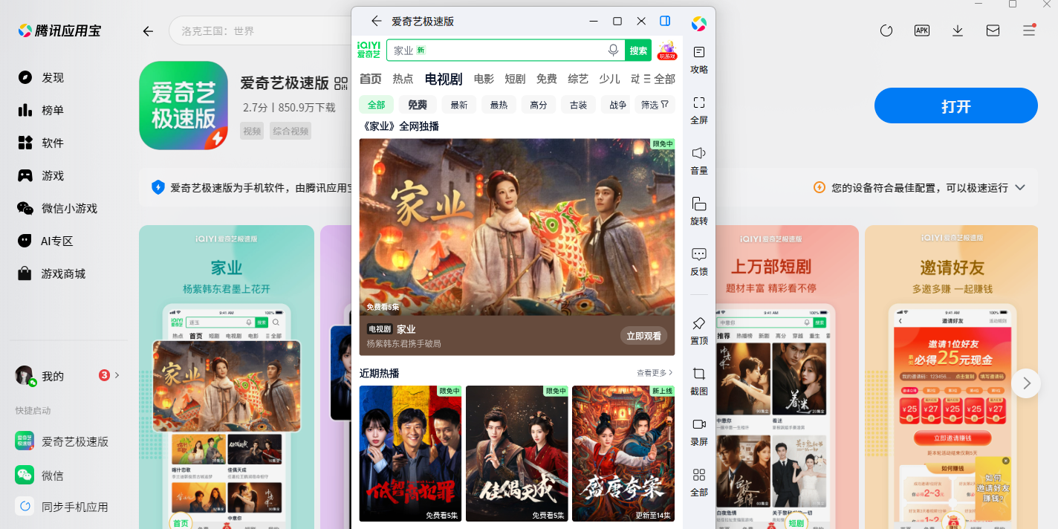Enter 全屏 fullscreen mode
The height and width of the screenshot is (529, 1058).
[x=698, y=110]
